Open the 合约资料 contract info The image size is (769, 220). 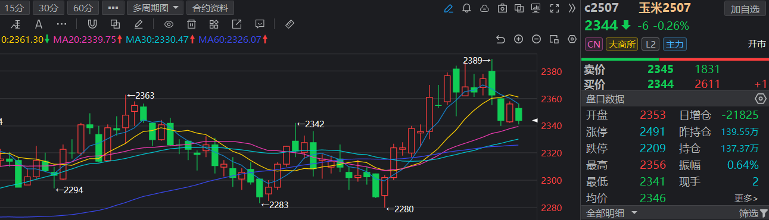tap(210, 8)
